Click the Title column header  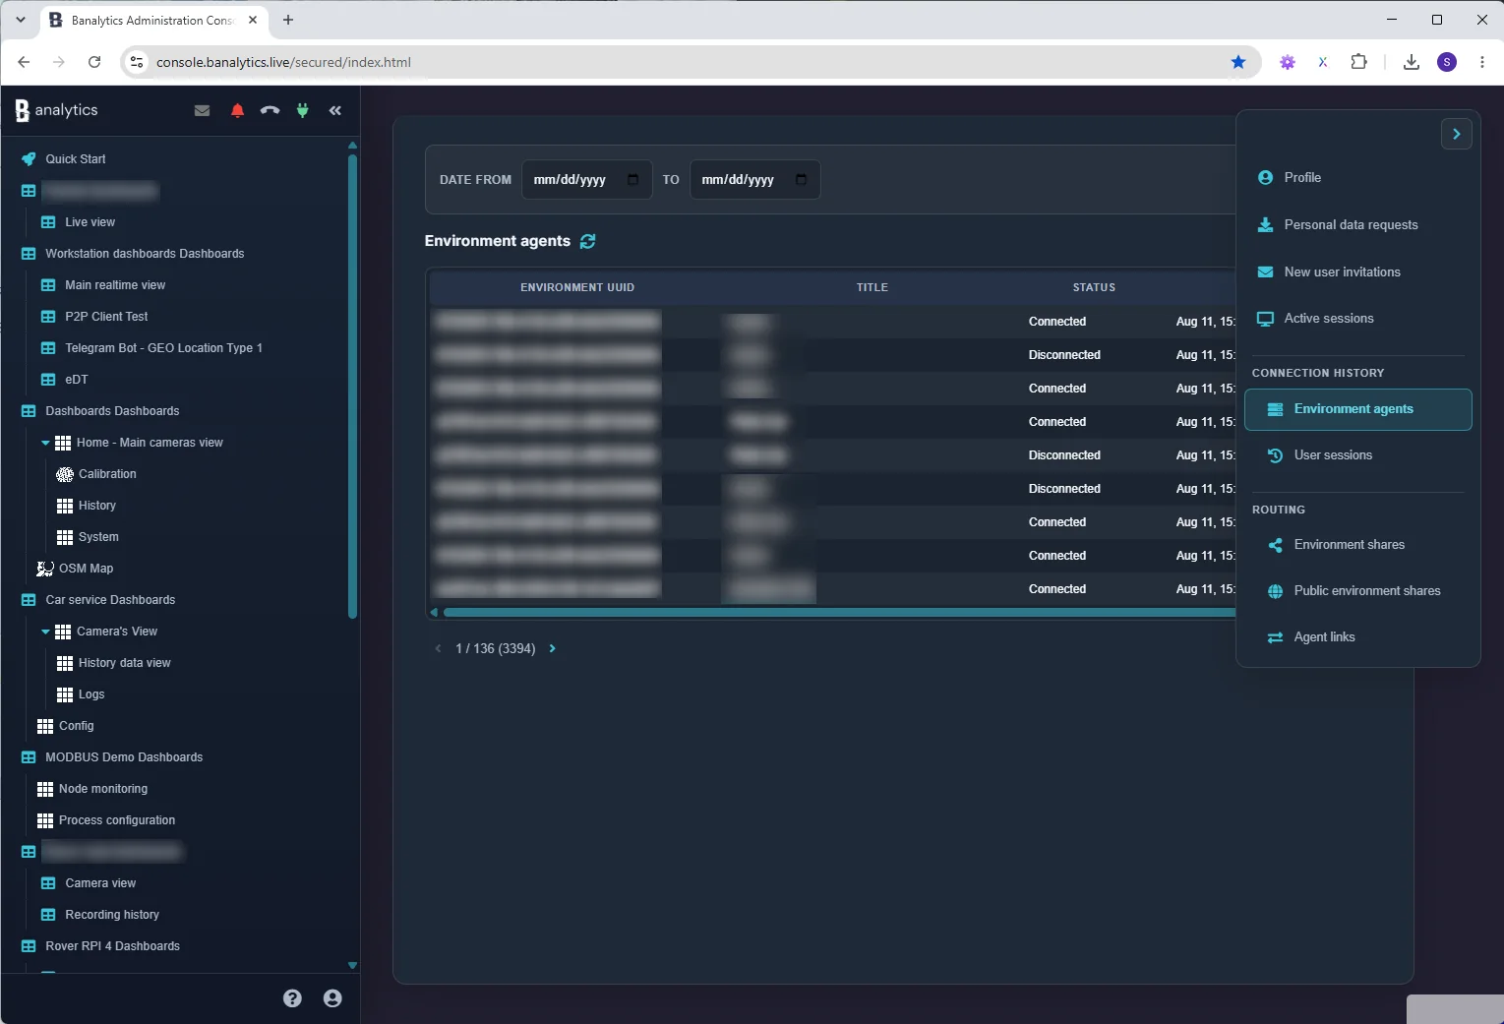click(872, 287)
